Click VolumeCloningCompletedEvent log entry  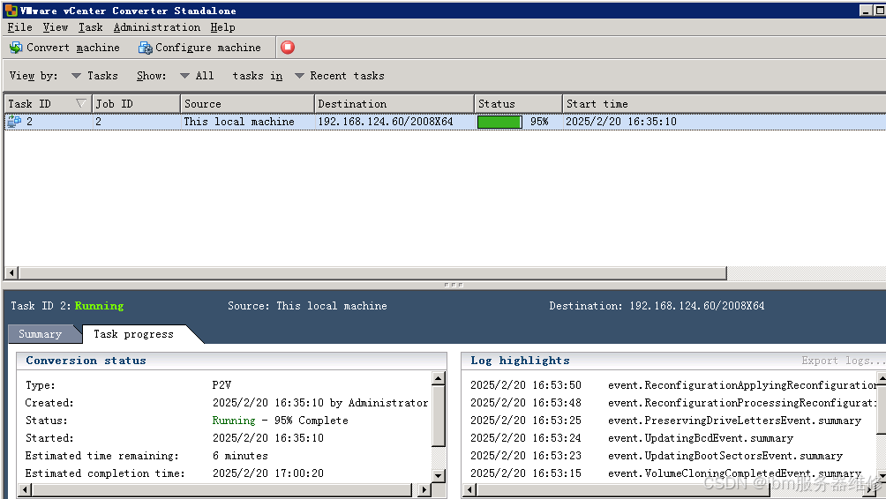pyautogui.click(x=665, y=473)
